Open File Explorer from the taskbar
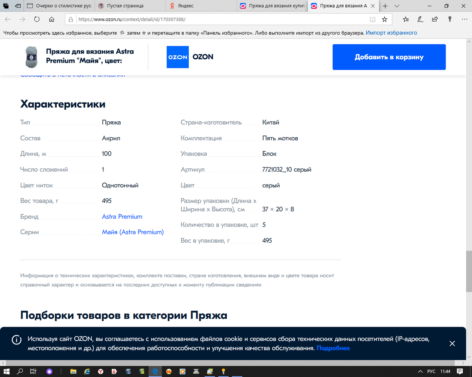472x377 pixels. tap(73, 371)
